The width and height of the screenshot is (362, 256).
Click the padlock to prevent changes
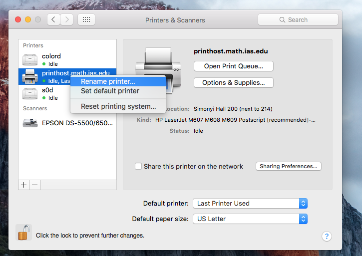click(24, 233)
